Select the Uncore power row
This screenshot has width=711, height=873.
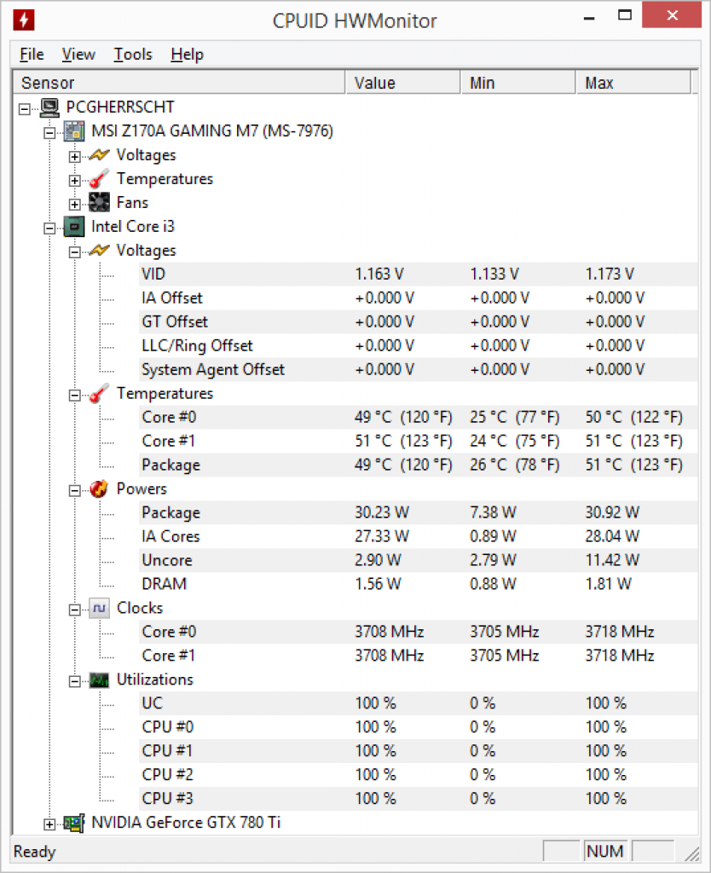(x=419, y=561)
